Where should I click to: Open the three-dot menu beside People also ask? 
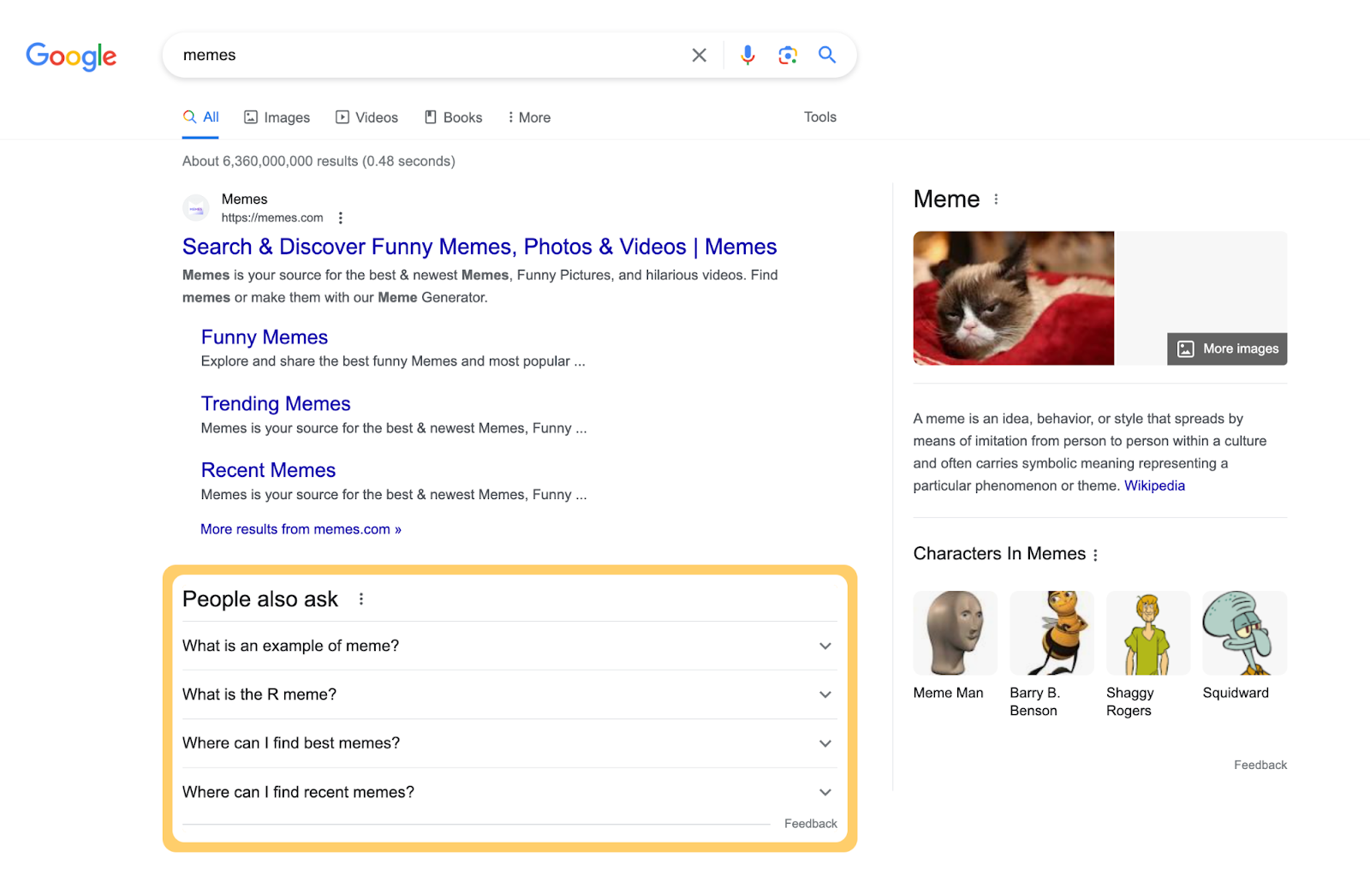tap(361, 599)
